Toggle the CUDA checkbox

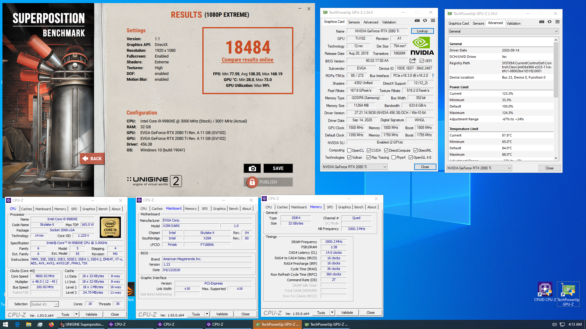point(369,150)
